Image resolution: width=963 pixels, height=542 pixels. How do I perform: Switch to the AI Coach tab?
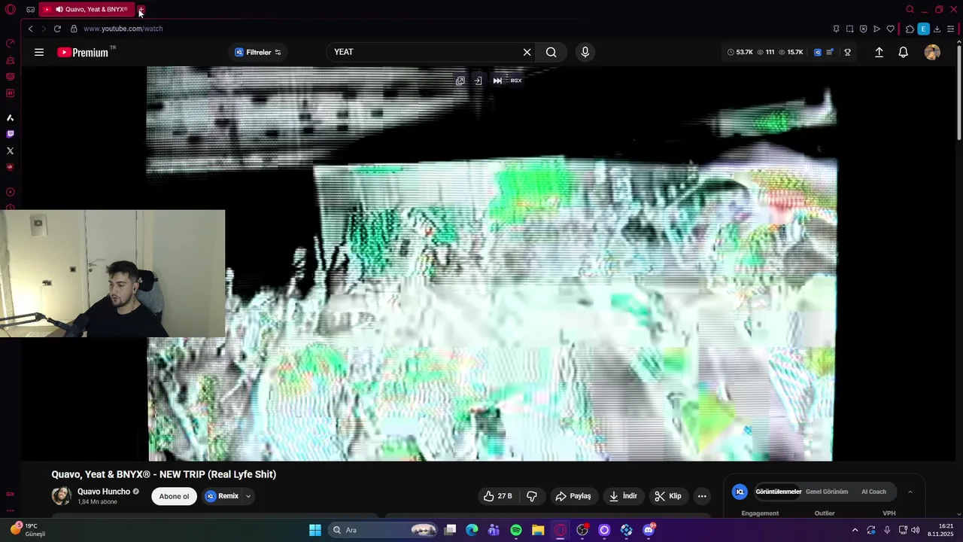(873, 492)
